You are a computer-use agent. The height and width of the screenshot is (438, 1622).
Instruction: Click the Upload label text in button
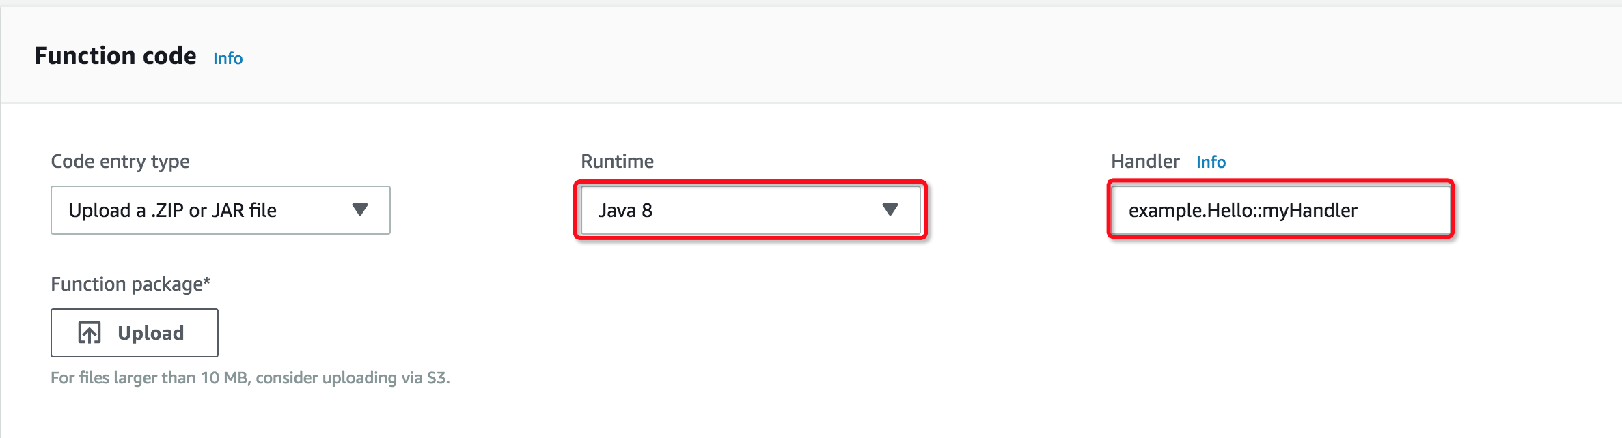151,333
